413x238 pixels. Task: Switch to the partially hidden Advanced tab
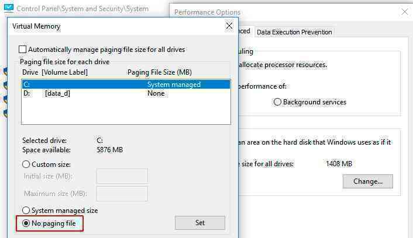tap(245, 31)
